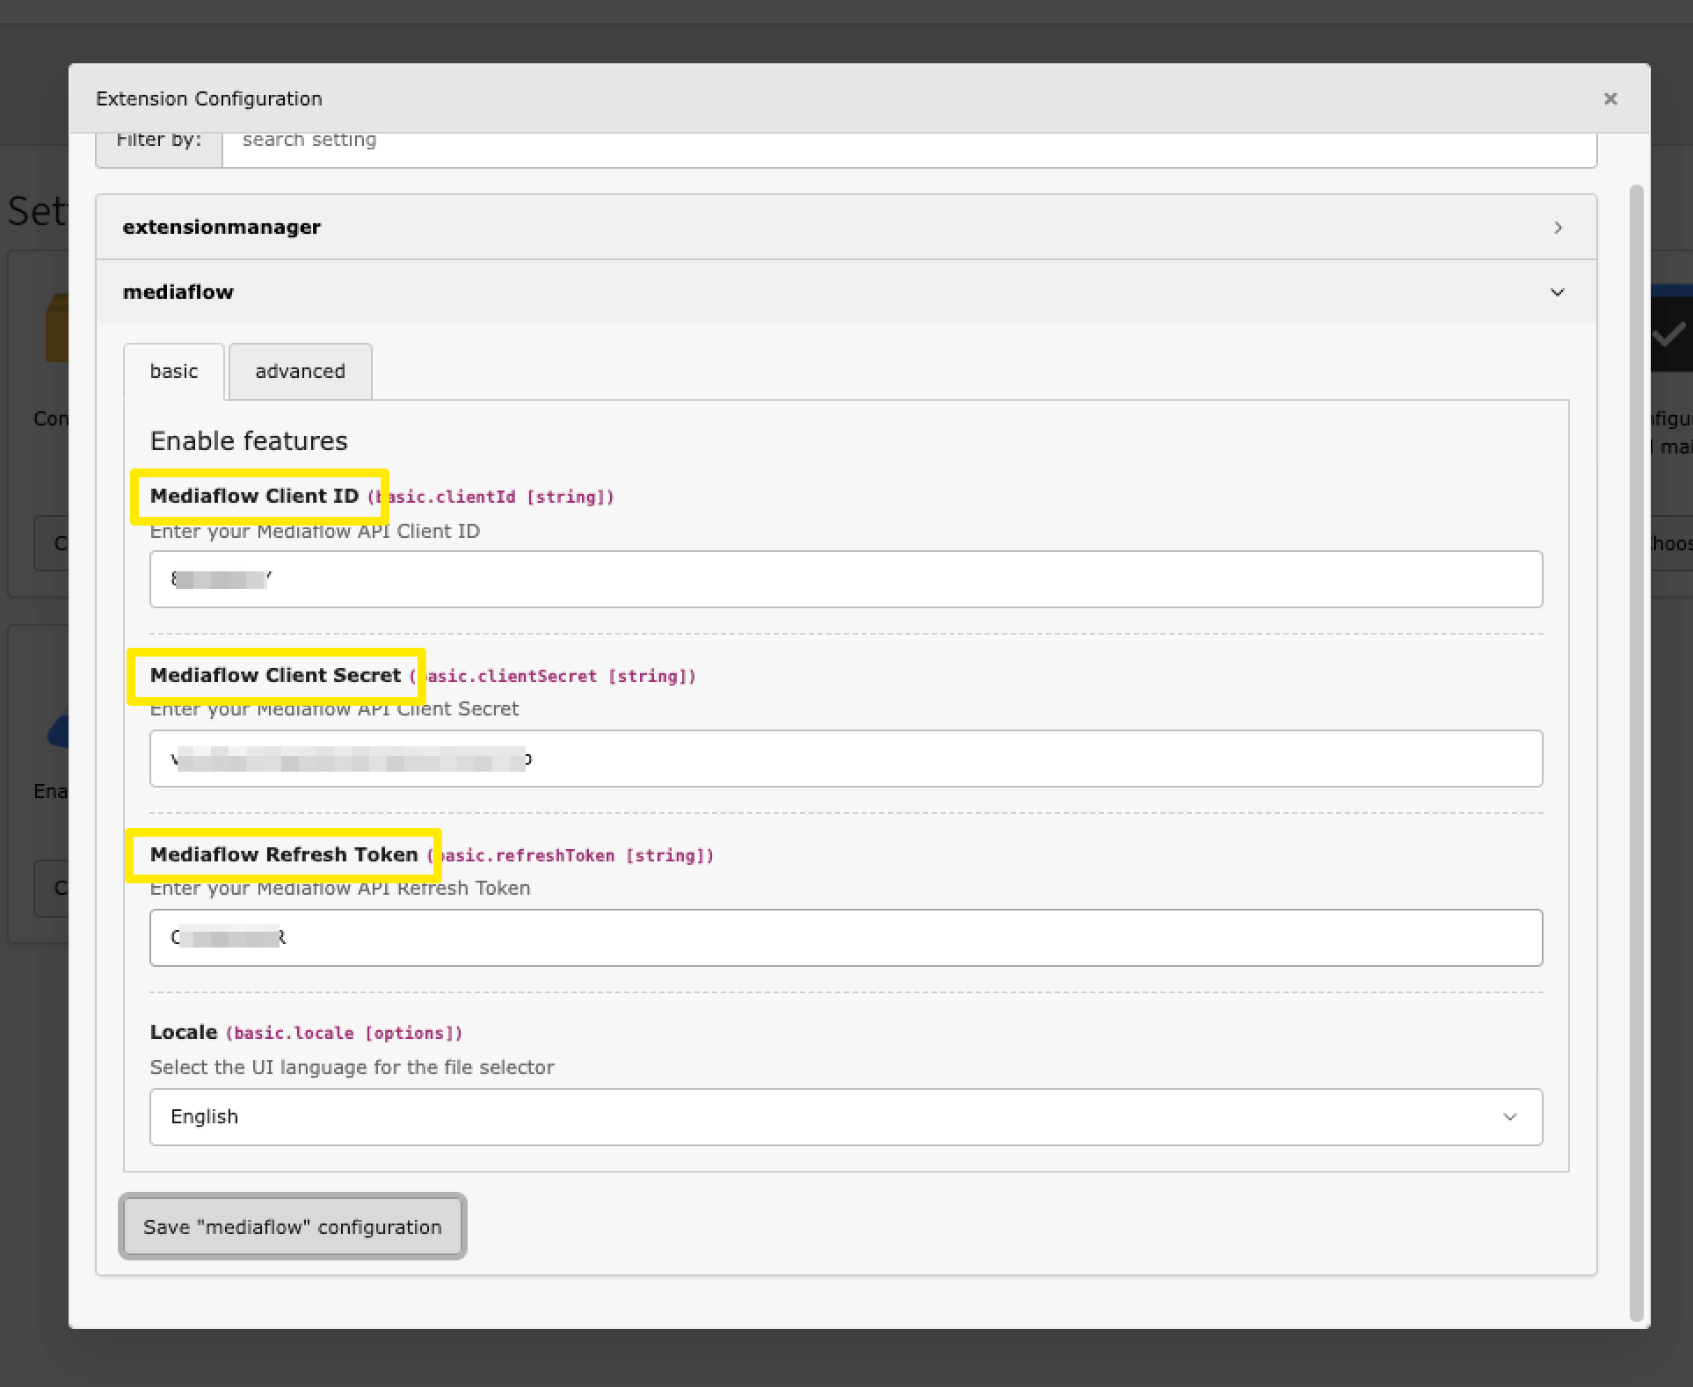Click the Mediaflow Client ID label
This screenshot has width=1693, height=1387.
(254, 497)
